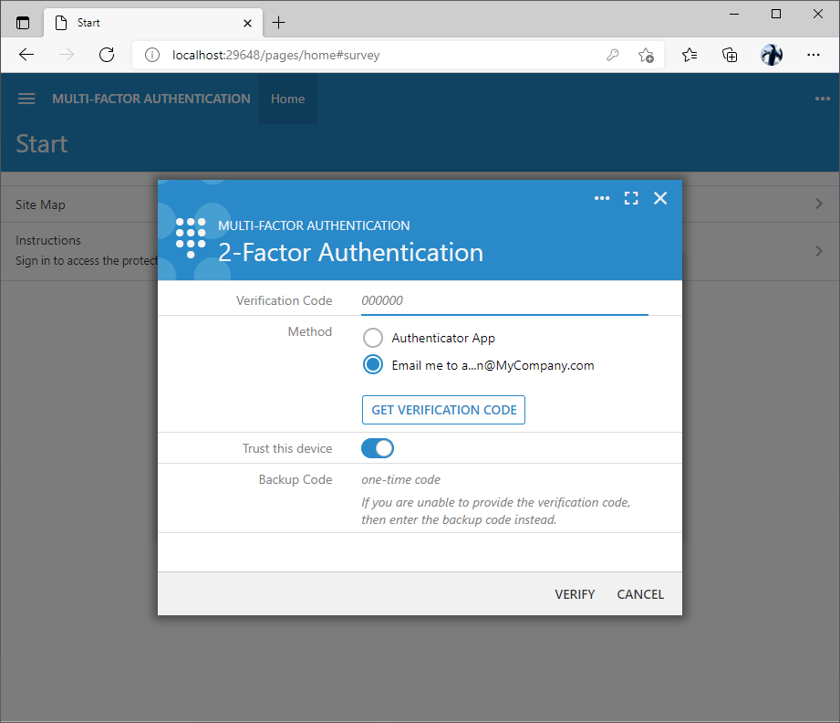
Task: Select the Start browser tab
Action: click(152, 23)
